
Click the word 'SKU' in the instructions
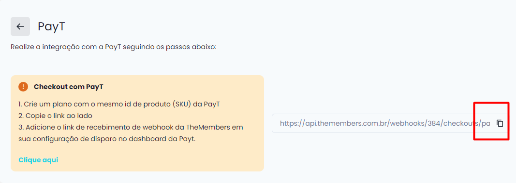click(184, 105)
